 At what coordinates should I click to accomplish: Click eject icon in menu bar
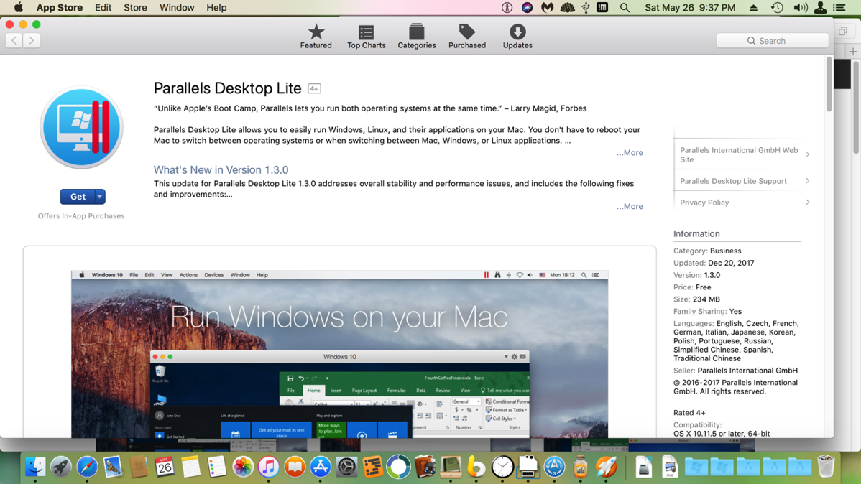click(x=753, y=8)
